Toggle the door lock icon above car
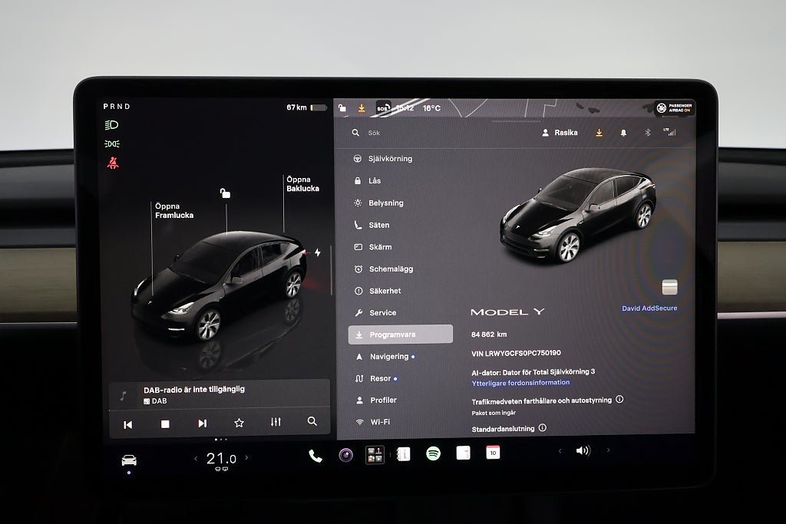Screen dimensions: 786x524 (225, 193)
